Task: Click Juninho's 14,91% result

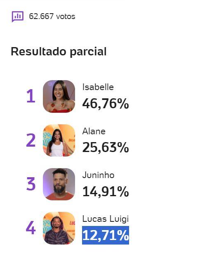Action: pos(106,191)
